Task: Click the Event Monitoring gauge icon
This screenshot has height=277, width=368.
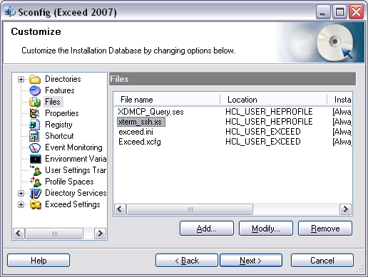Action: click(x=35, y=147)
